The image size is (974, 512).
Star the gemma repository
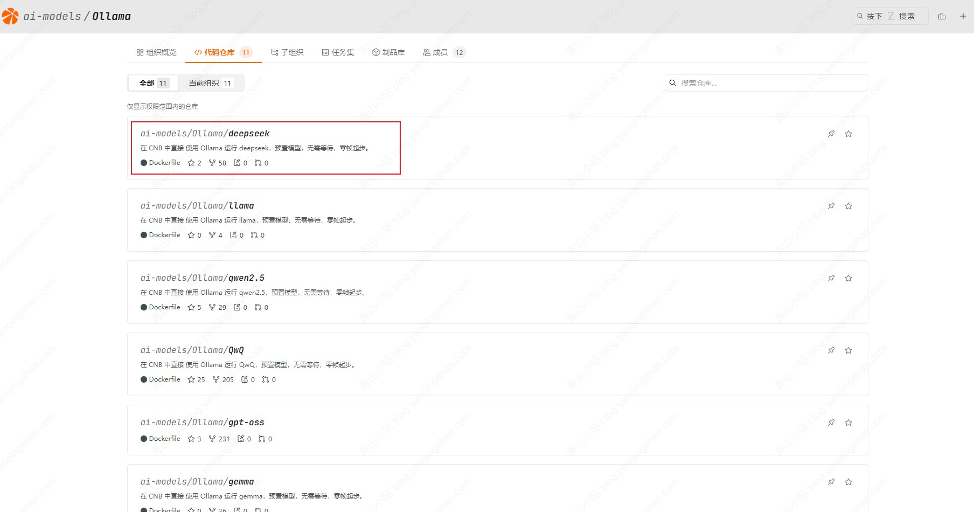click(848, 482)
